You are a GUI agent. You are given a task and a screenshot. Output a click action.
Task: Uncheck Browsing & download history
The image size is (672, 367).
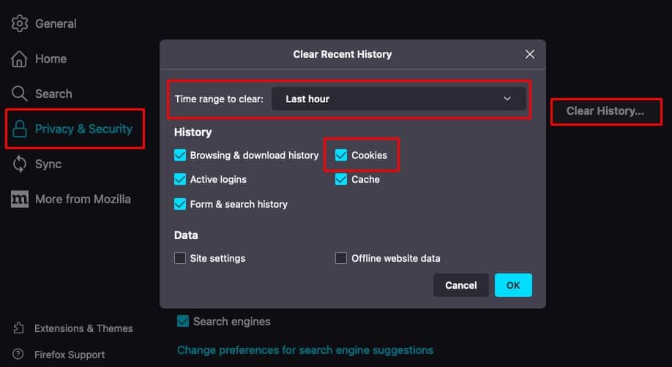180,155
